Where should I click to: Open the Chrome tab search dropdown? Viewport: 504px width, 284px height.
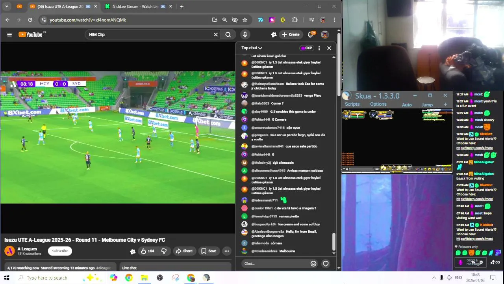click(7, 6)
